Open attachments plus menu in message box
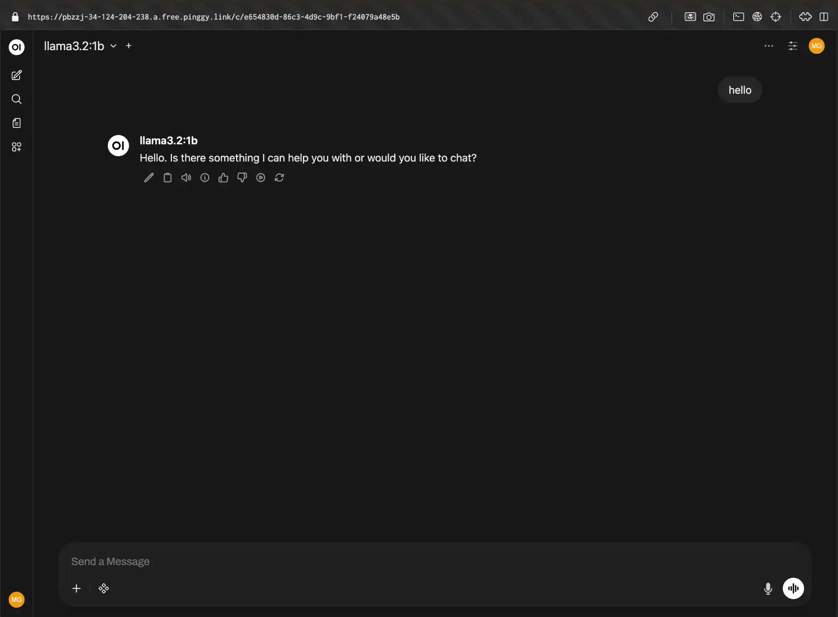Viewport: 838px width, 617px height. click(x=76, y=589)
